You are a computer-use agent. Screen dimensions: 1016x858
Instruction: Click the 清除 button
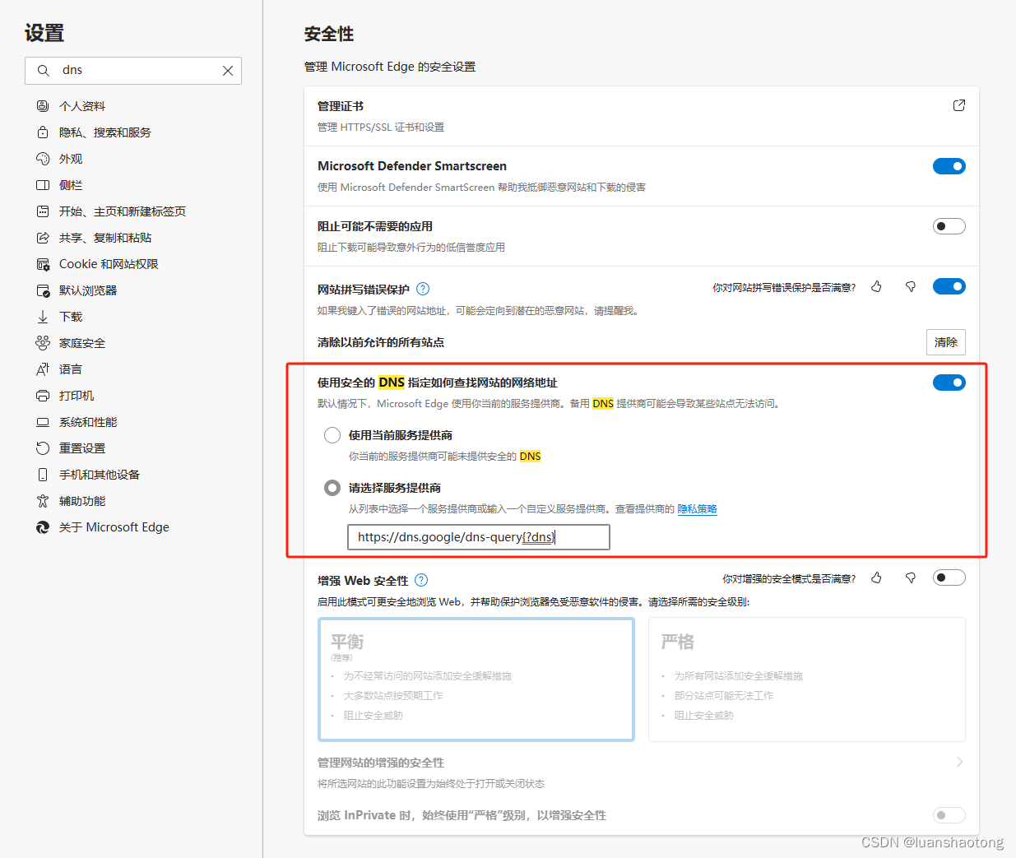point(946,342)
